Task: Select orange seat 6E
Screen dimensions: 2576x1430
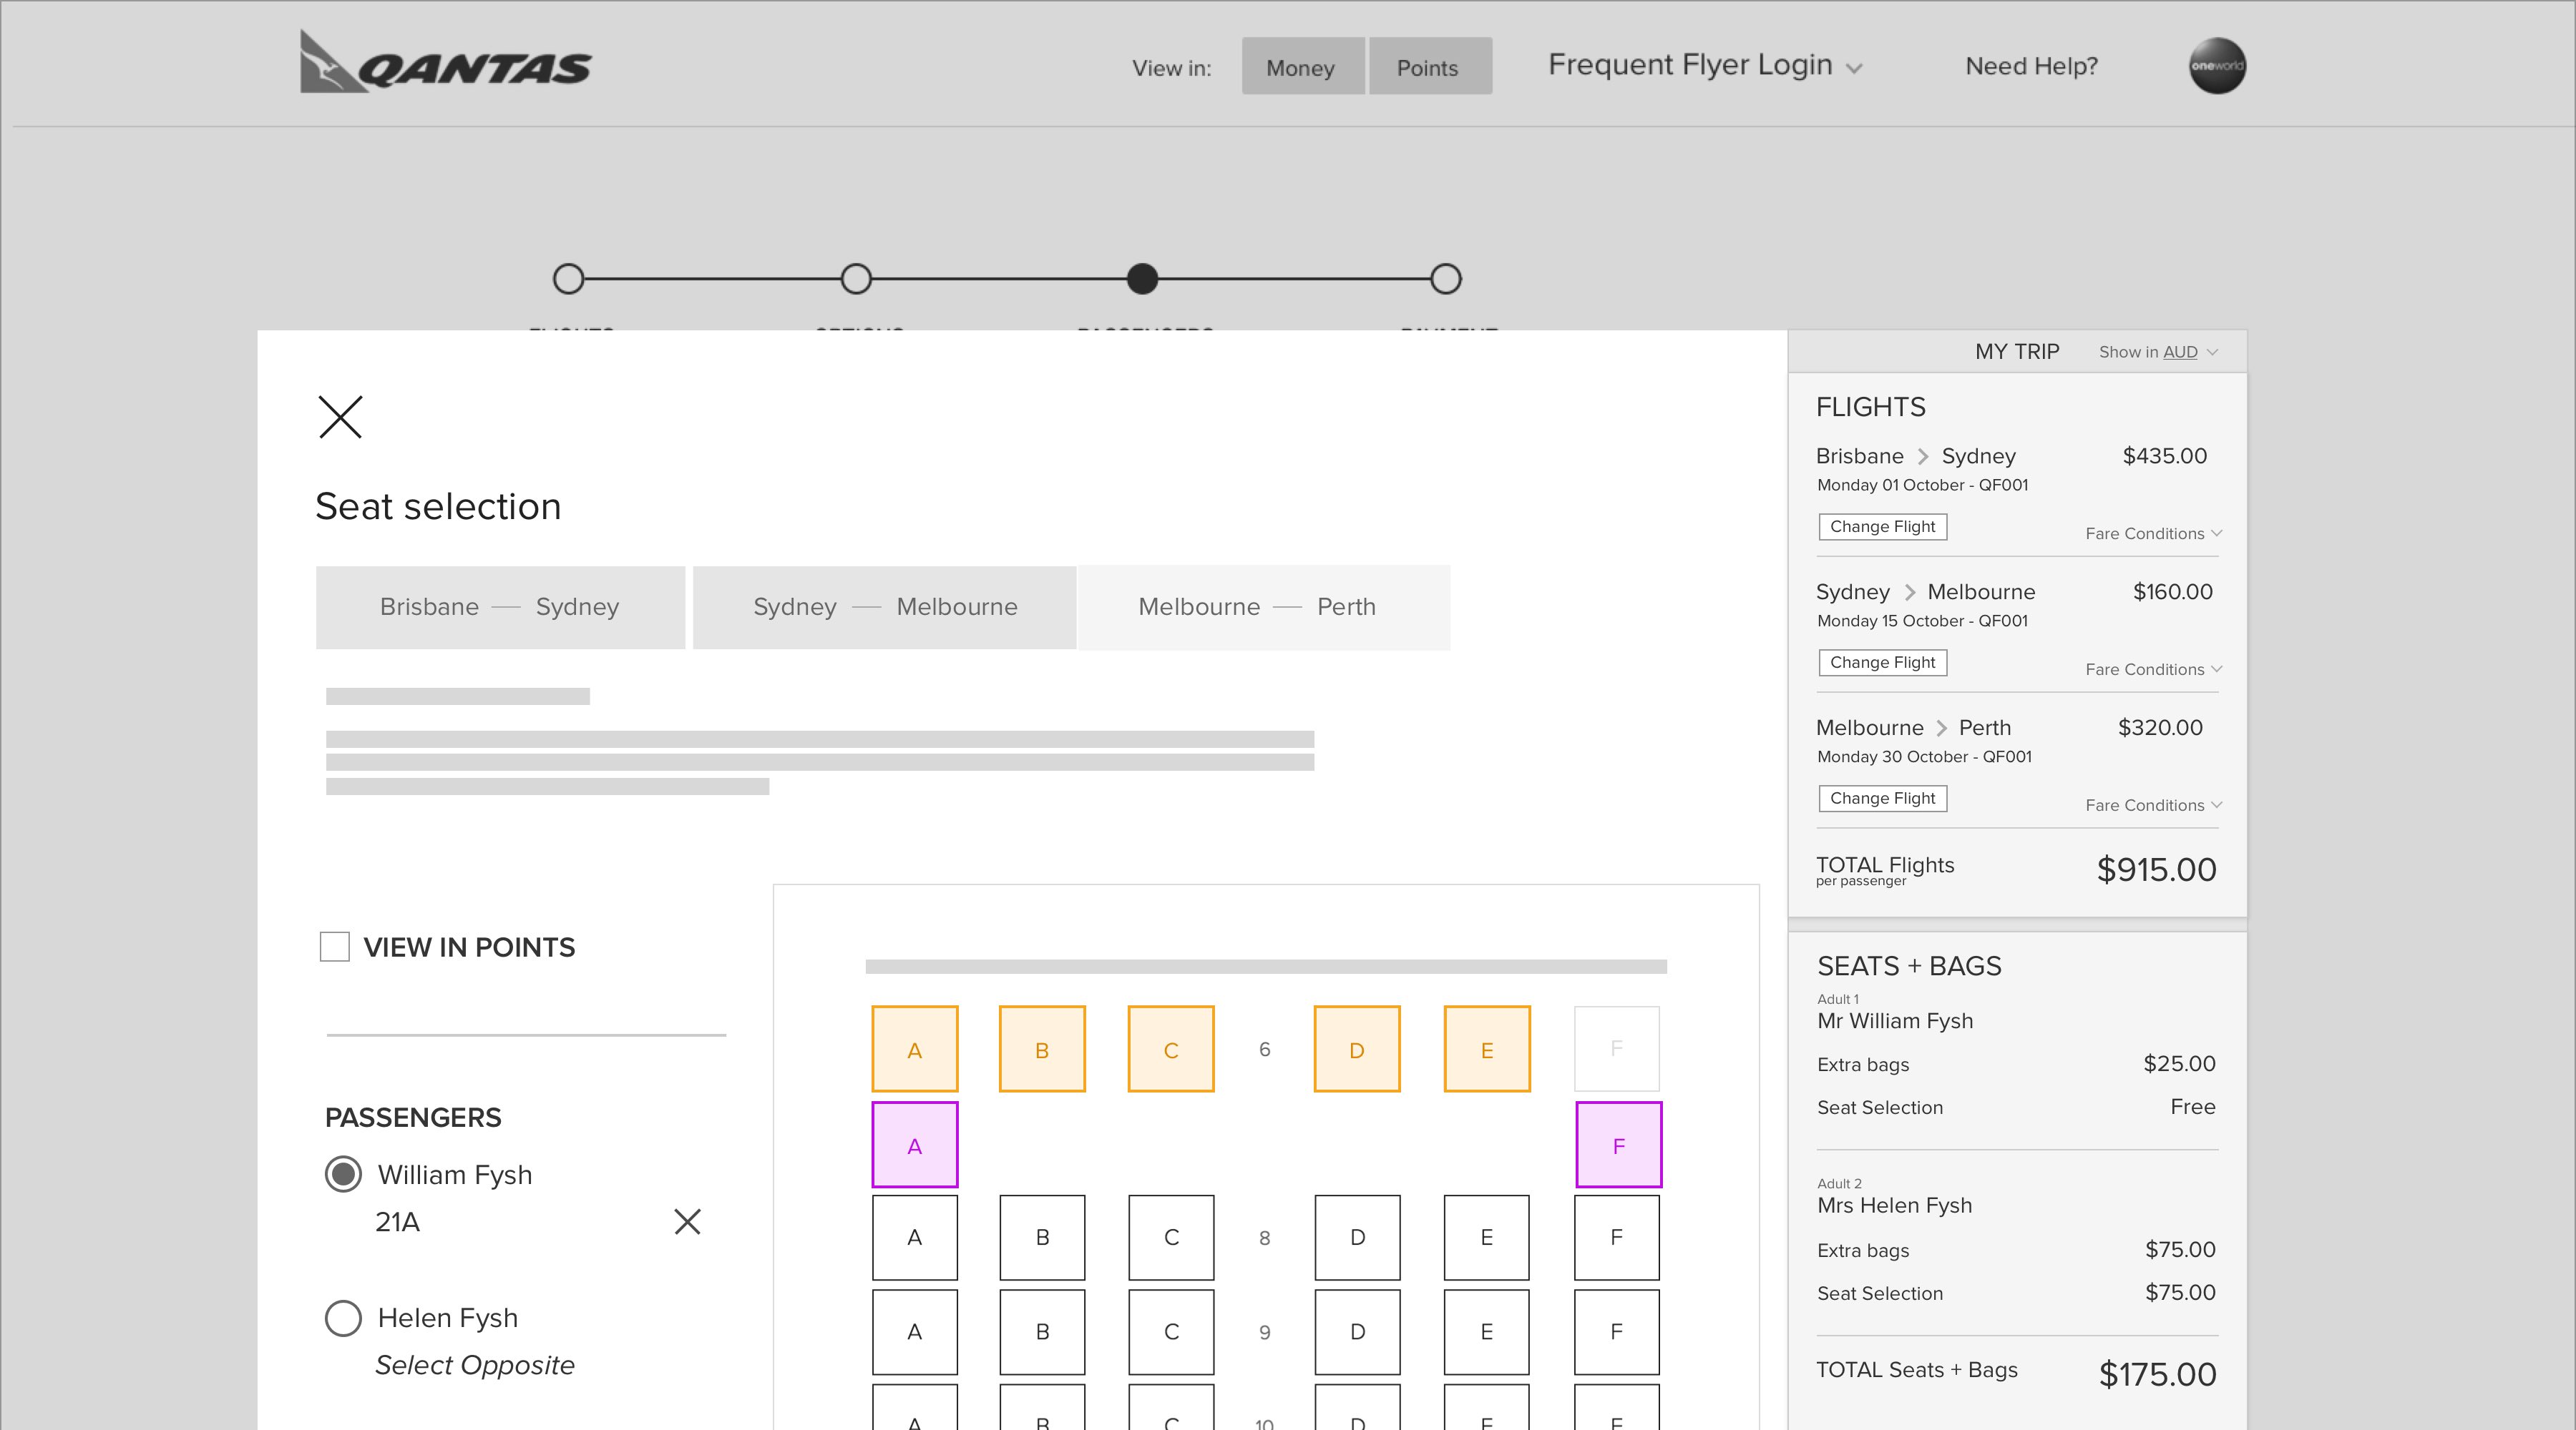Action: point(1486,1050)
